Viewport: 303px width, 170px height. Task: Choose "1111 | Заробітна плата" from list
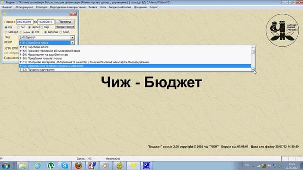pos(135,47)
